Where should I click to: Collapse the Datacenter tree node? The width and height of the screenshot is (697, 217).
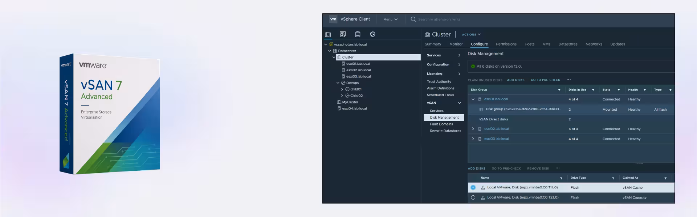tap(330, 51)
